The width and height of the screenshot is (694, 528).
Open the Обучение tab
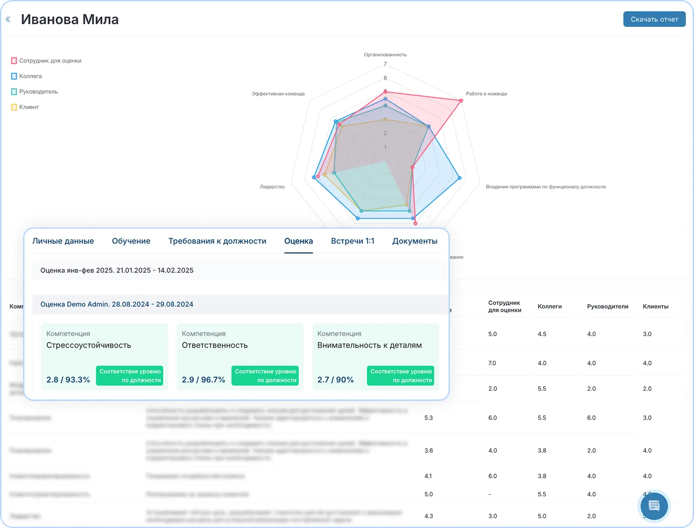[x=131, y=241]
